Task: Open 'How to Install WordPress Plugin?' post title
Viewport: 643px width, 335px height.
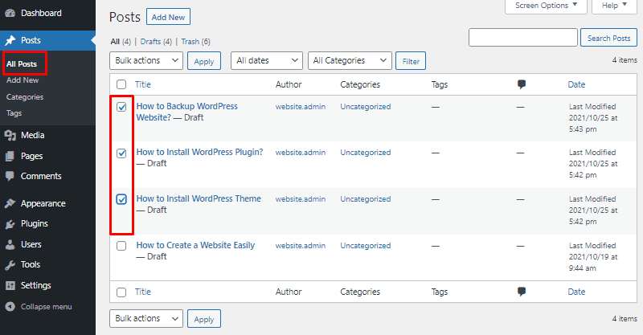Action: [x=199, y=152]
